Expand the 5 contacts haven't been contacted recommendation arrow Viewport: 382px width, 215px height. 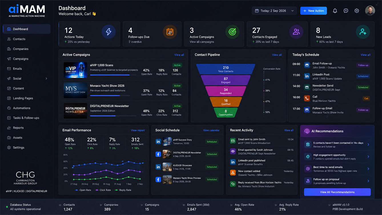point(368,145)
